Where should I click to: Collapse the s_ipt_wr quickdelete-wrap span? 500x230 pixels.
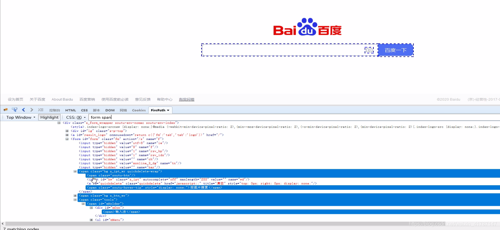point(75,171)
